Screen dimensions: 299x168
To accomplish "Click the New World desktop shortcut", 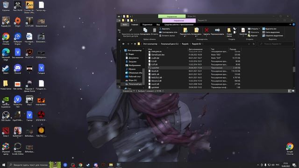I will pyautogui.click(x=18, y=6).
